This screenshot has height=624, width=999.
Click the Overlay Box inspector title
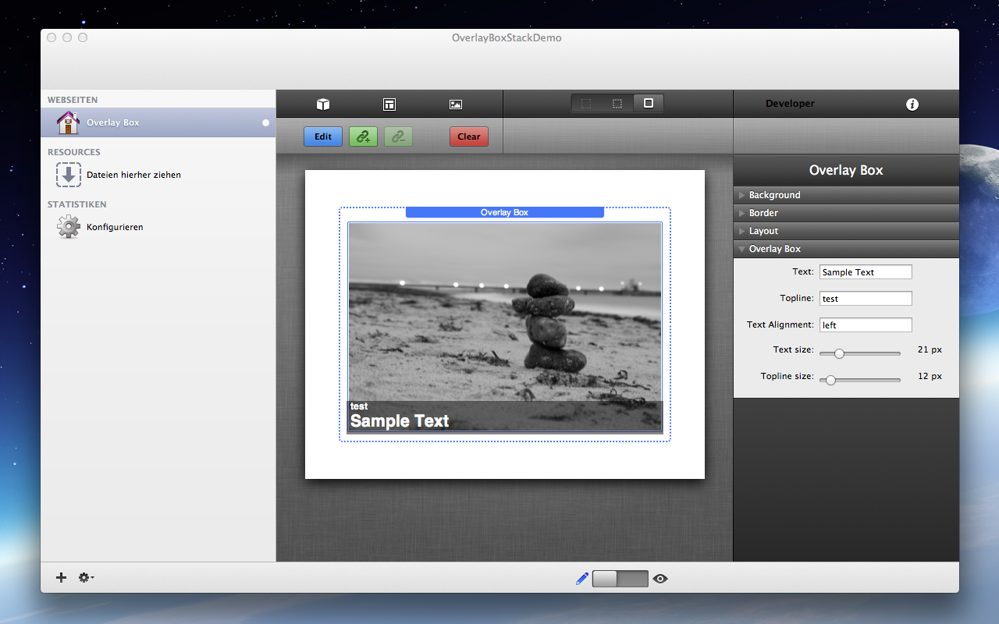point(846,170)
